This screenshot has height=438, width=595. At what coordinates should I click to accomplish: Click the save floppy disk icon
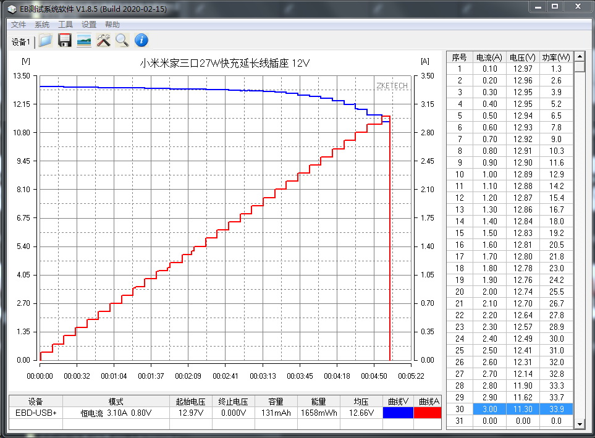pos(64,41)
